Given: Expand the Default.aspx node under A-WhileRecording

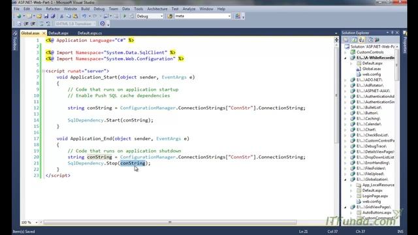Looking at the screenshot, I should [x=351, y=63].
